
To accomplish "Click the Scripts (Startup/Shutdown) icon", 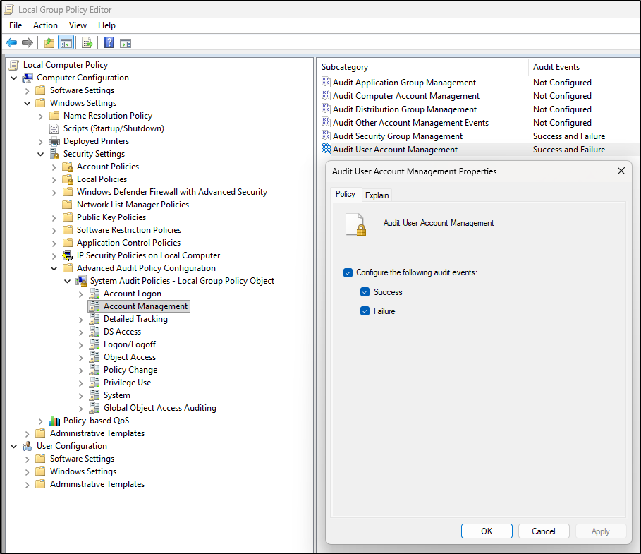I will point(54,129).
